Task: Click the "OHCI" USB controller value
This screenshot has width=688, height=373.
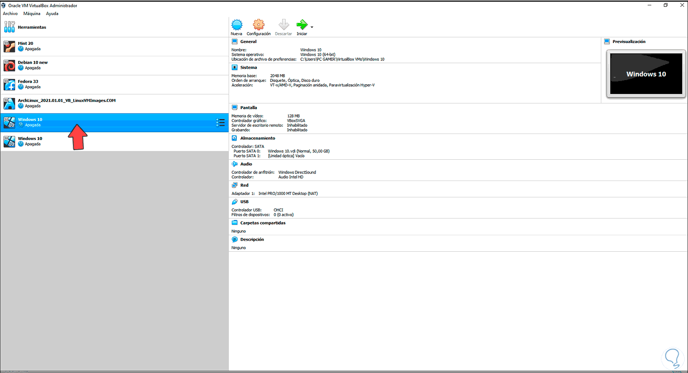Action: [x=278, y=210]
